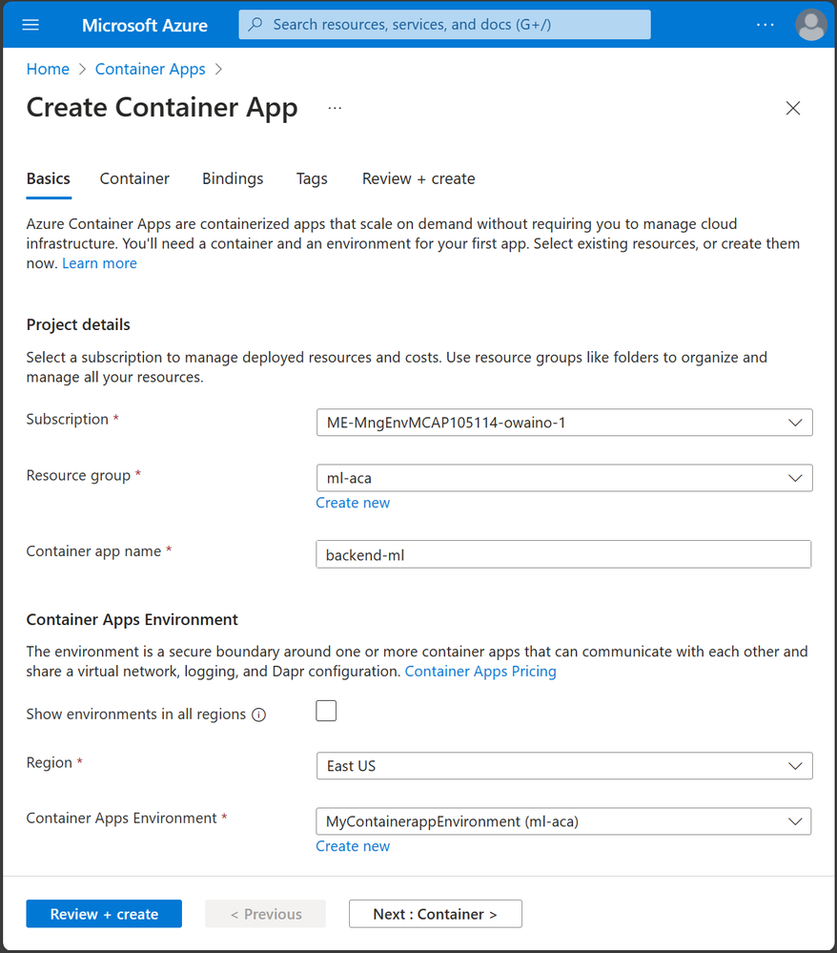This screenshot has width=837, height=953.
Task: Click the ellipsis next to Create Container App
Action: (x=335, y=109)
